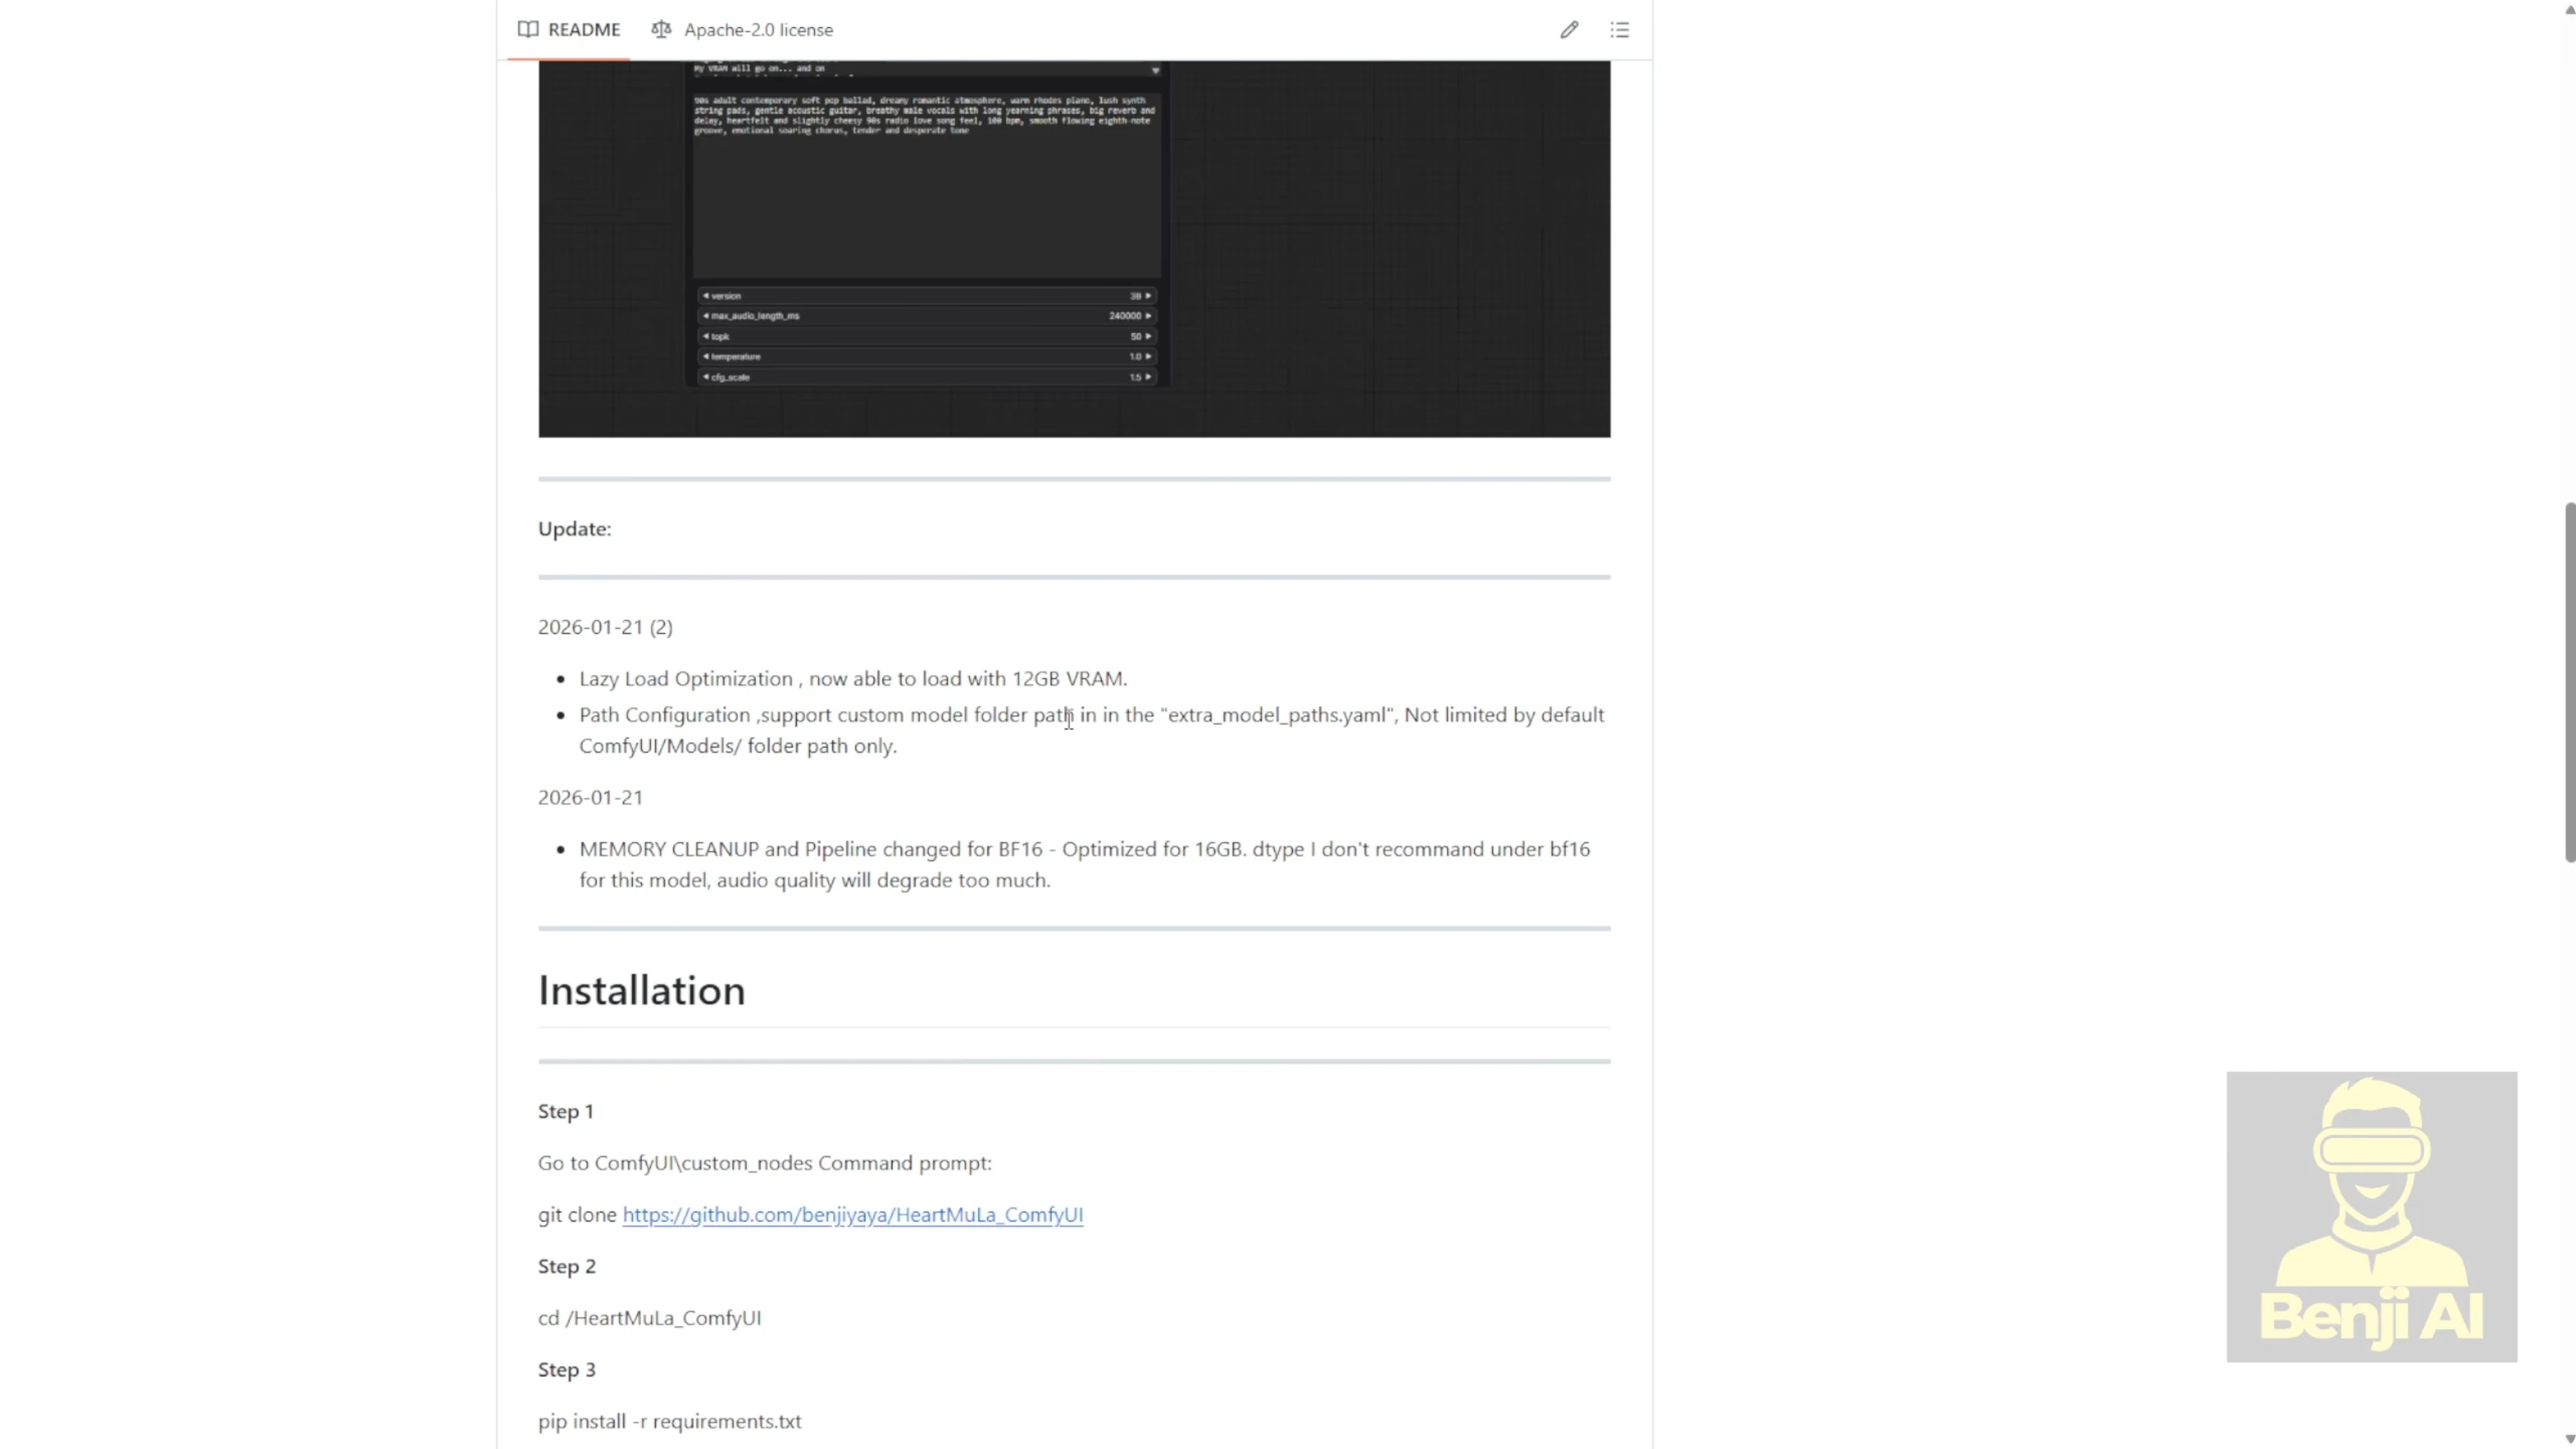Increase cfg_scale with right arrow
The height and width of the screenshot is (1449, 2576).
(x=1148, y=377)
